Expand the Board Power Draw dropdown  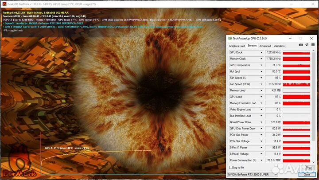tap(261, 122)
